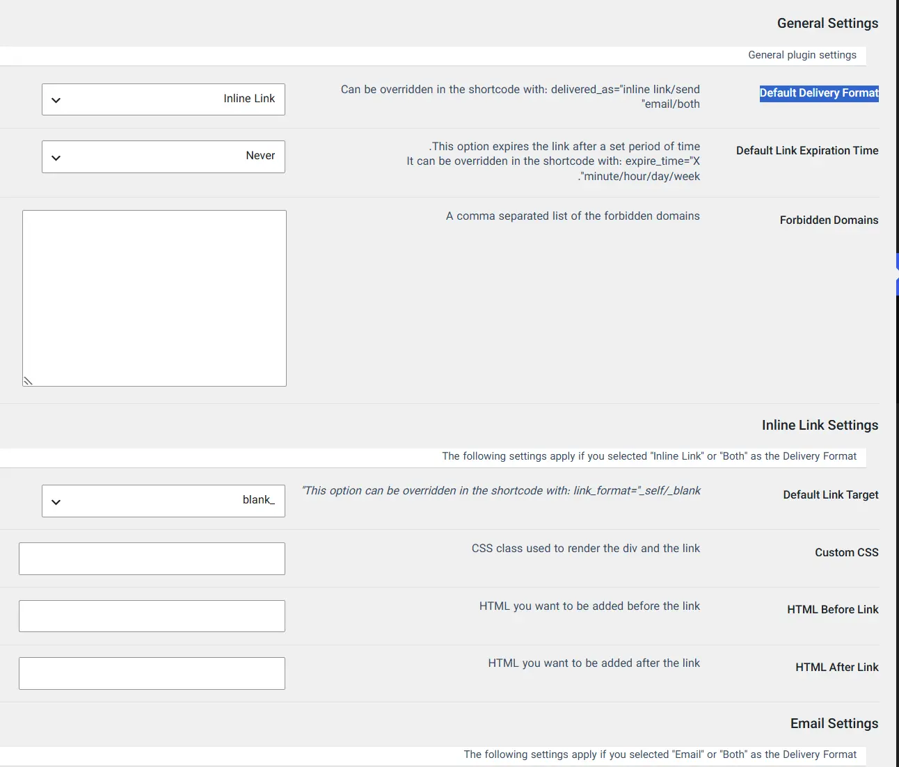The height and width of the screenshot is (767, 899).
Task: Click the Forbidden Domains label
Action: (x=829, y=220)
